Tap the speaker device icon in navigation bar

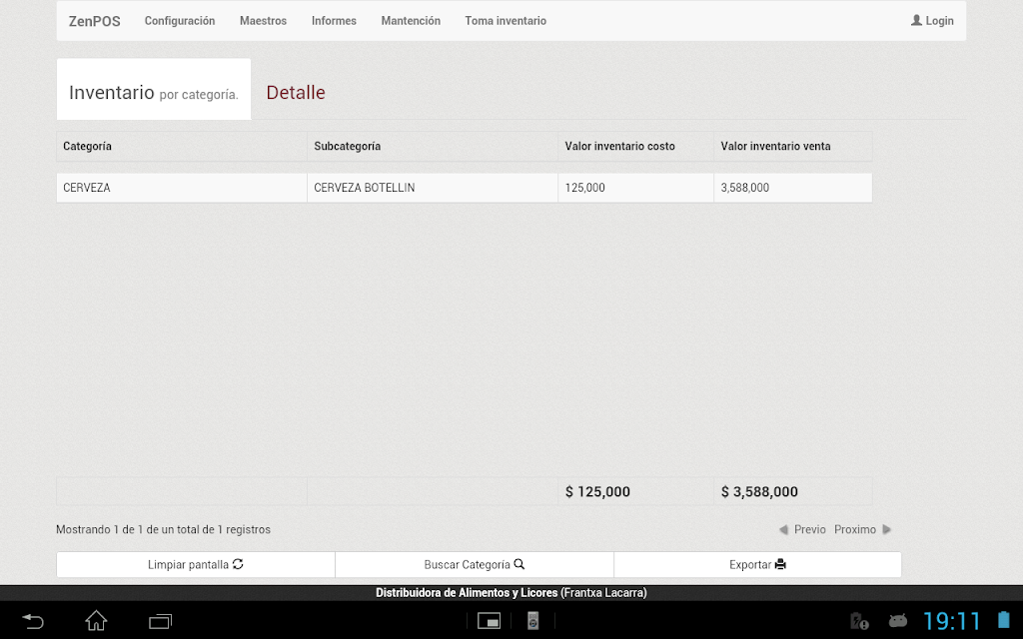point(533,621)
